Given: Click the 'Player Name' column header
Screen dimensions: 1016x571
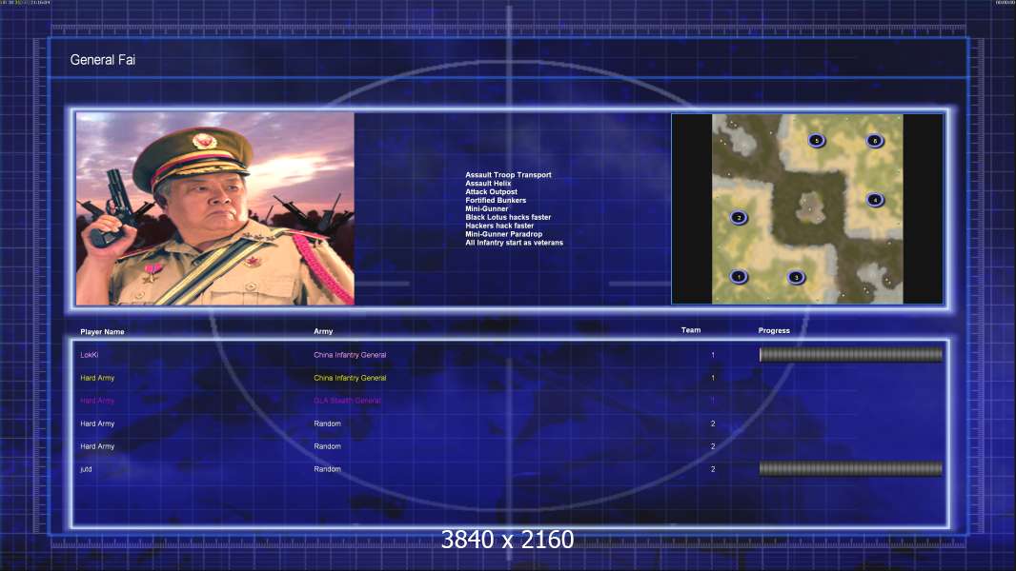Looking at the screenshot, I should click(102, 332).
